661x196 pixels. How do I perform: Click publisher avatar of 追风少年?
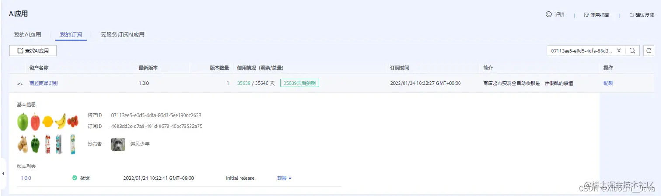(118, 144)
